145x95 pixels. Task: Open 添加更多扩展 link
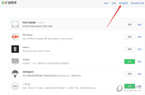click(x=137, y=3)
